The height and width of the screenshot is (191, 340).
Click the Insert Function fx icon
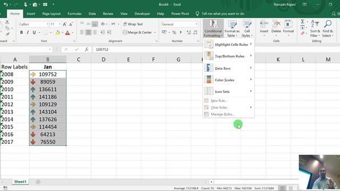click(87, 49)
